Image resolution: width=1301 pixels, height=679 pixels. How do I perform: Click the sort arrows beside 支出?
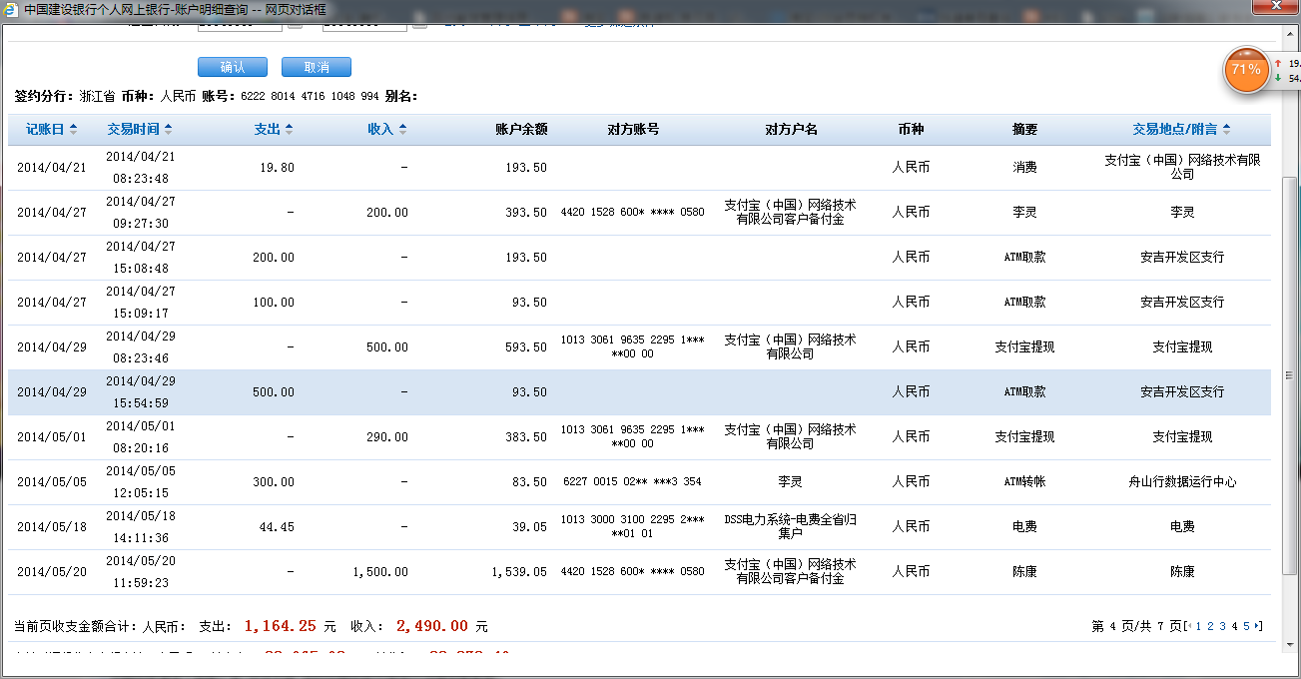click(289, 130)
